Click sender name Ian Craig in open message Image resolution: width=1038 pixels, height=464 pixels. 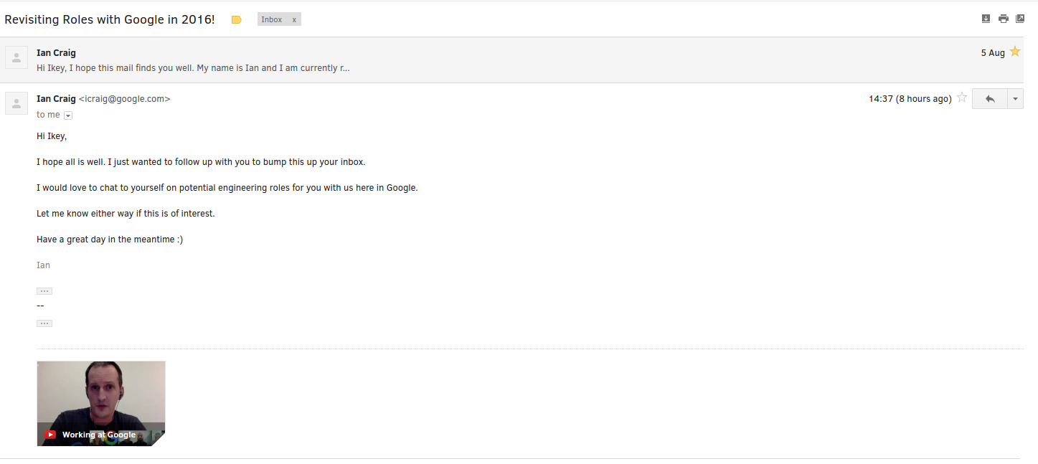click(56, 99)
